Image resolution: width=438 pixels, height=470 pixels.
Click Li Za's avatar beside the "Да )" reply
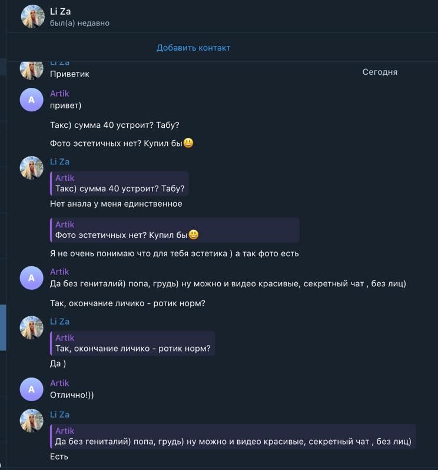[32, 327]
